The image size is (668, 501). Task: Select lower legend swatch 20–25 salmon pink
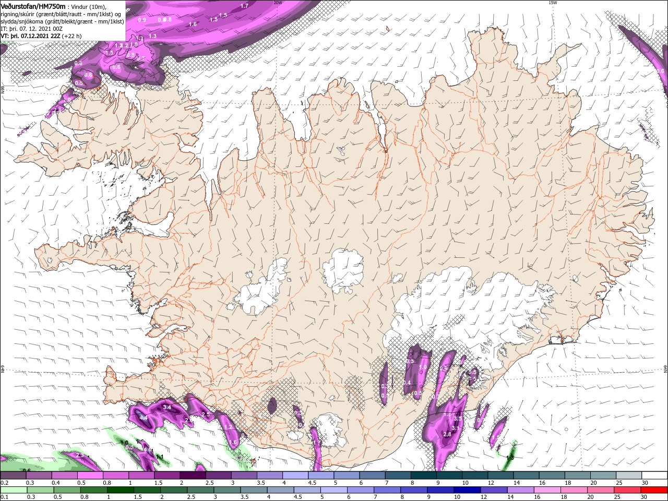coord(601,490)
